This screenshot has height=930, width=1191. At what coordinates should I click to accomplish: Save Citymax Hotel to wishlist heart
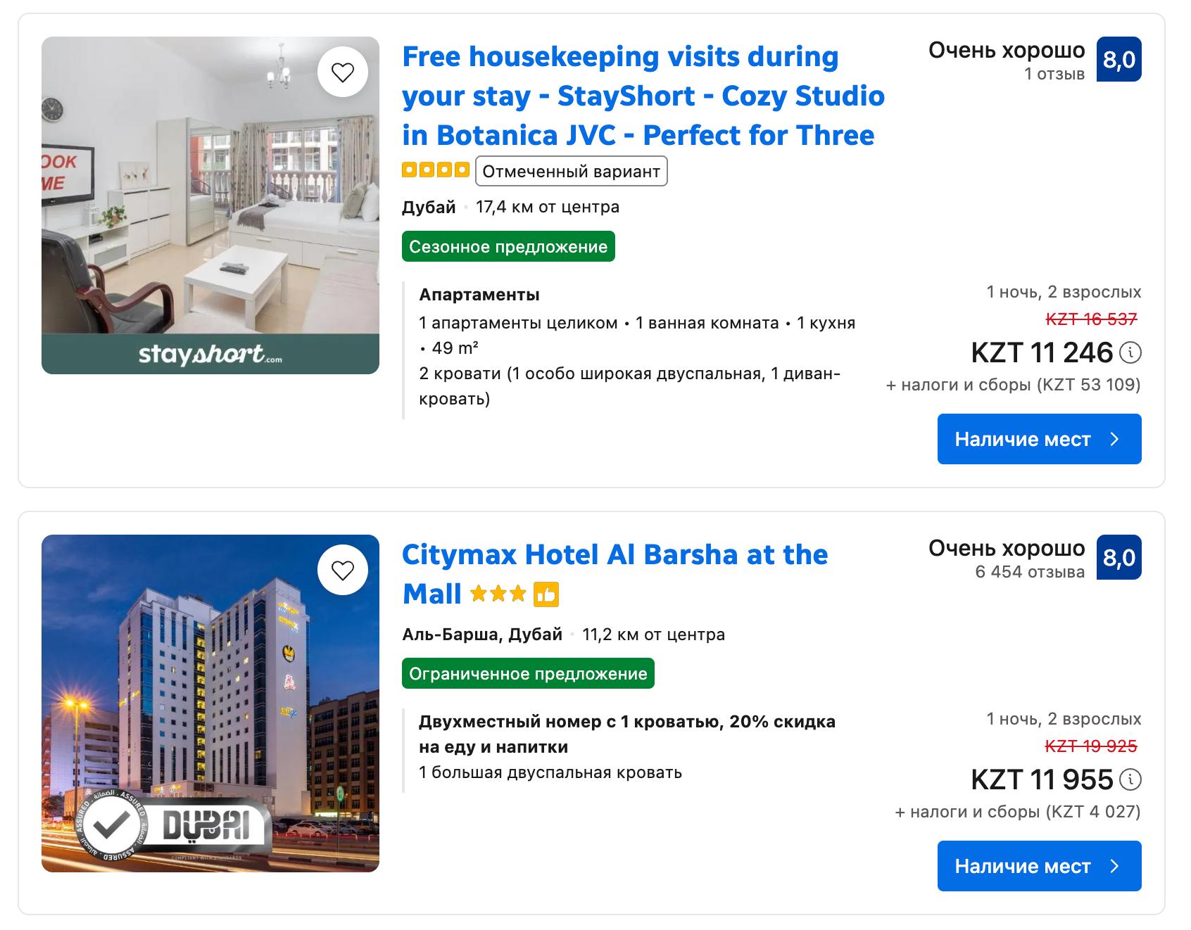pos(343,570)
